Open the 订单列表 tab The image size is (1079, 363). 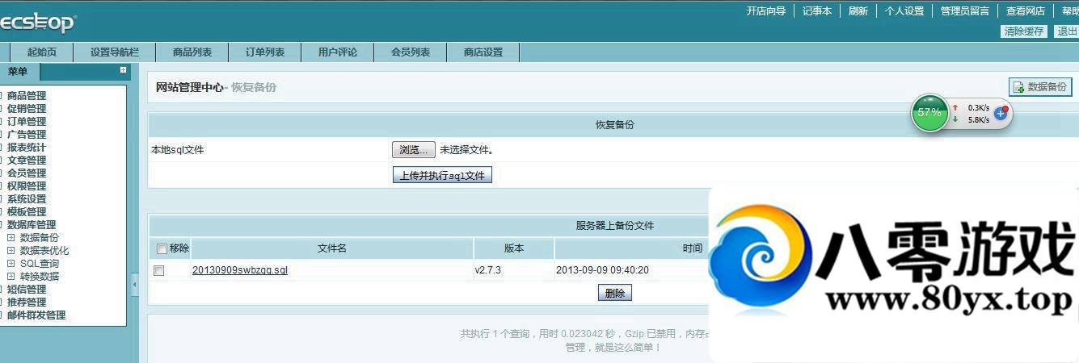click(264, 52)
